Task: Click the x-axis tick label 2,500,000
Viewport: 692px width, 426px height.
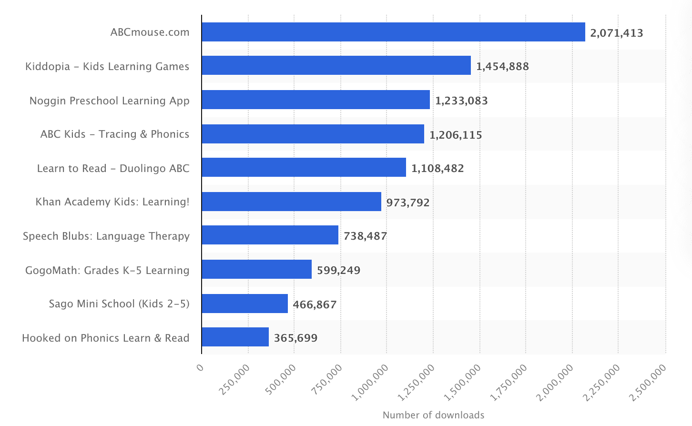Action: click(648, 382)
